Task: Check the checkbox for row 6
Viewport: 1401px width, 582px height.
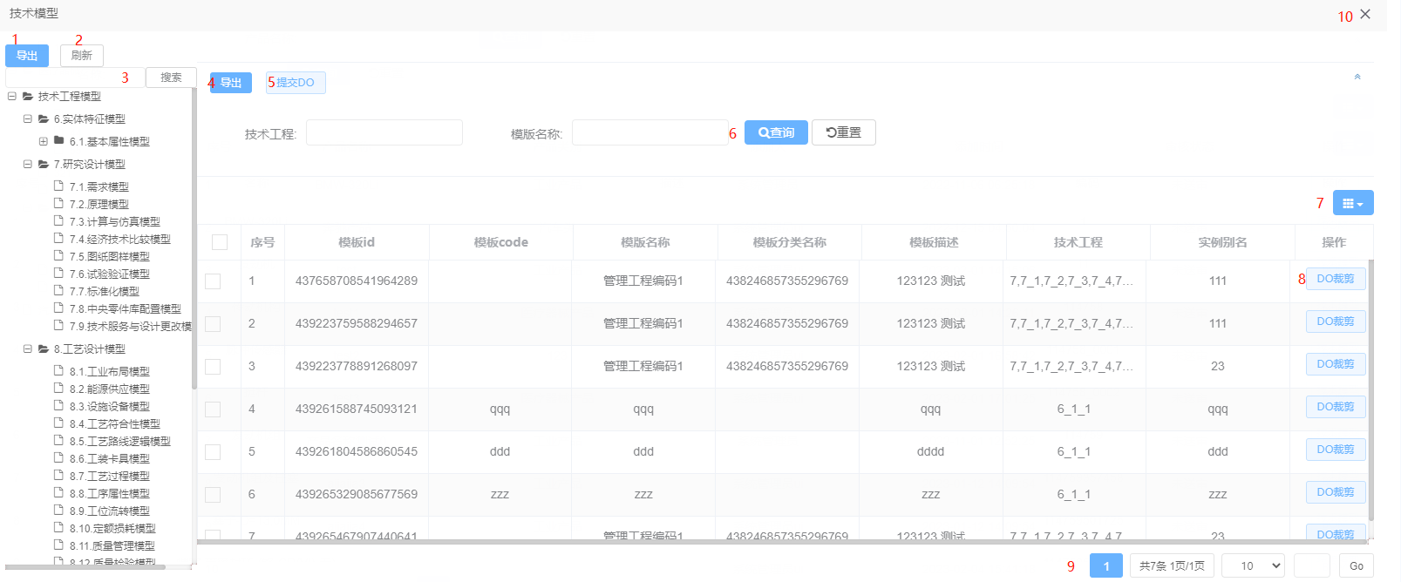Action: pos(213,495)
